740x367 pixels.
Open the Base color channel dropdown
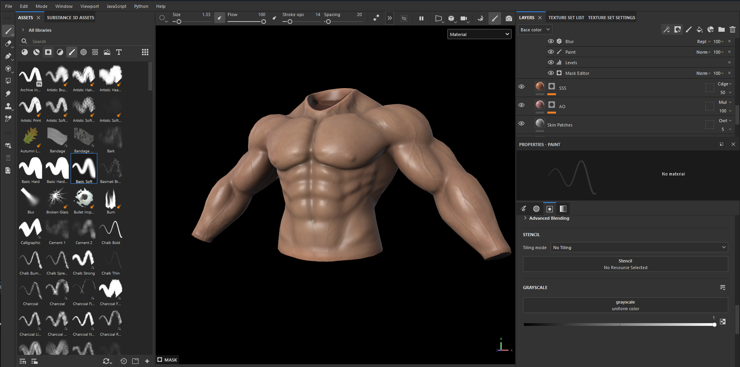point(535,30)
